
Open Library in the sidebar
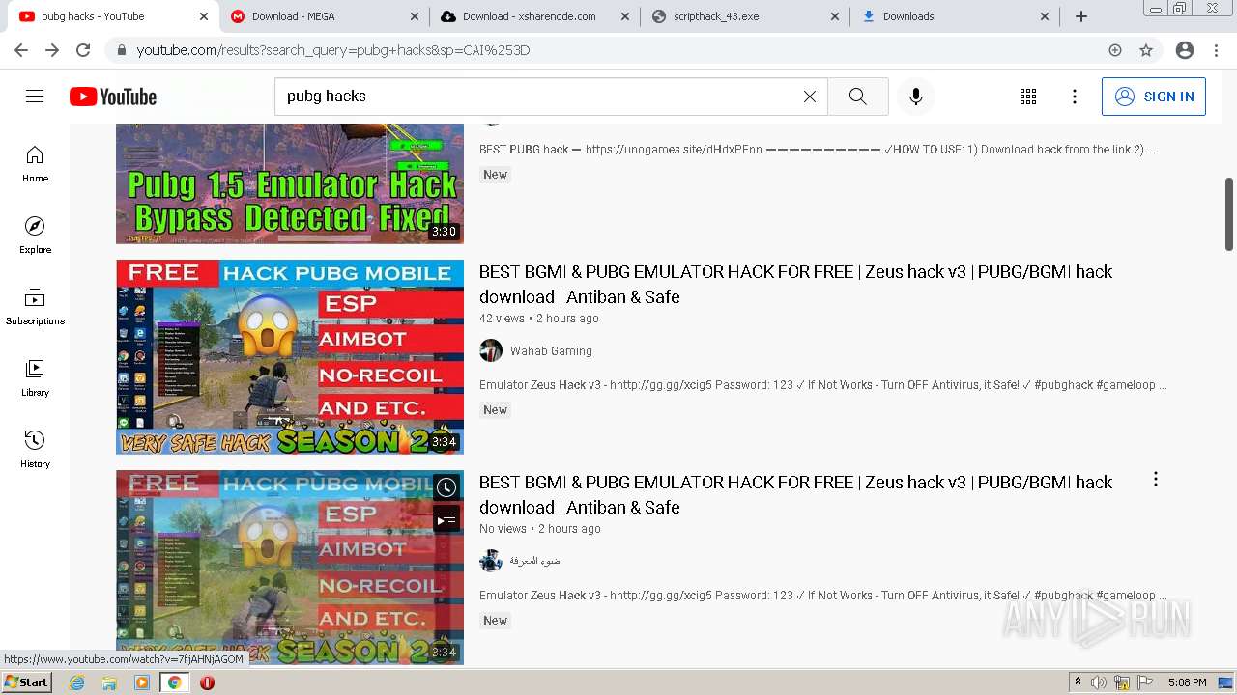[x=35, y=378]
